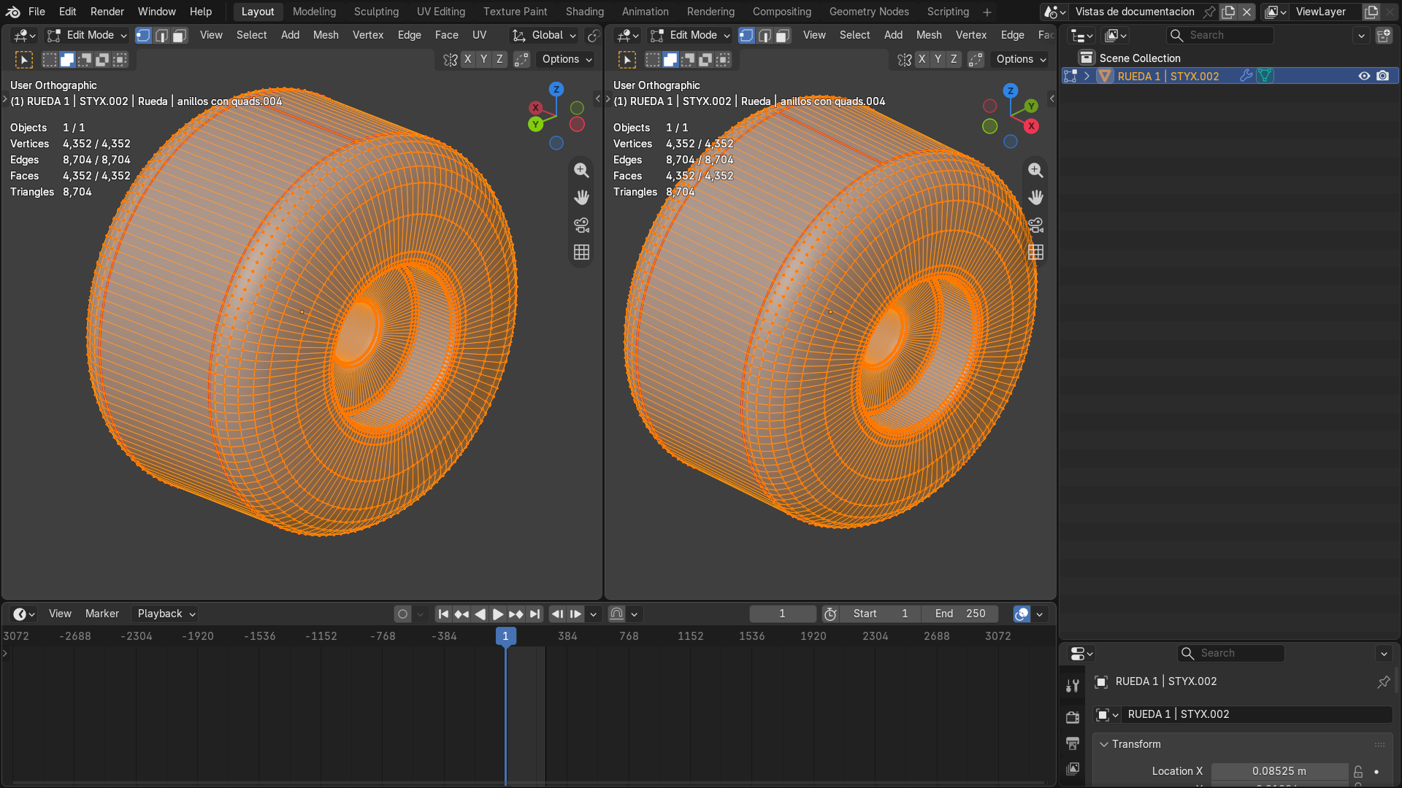Click Marker in timeline header

[101, 614]
